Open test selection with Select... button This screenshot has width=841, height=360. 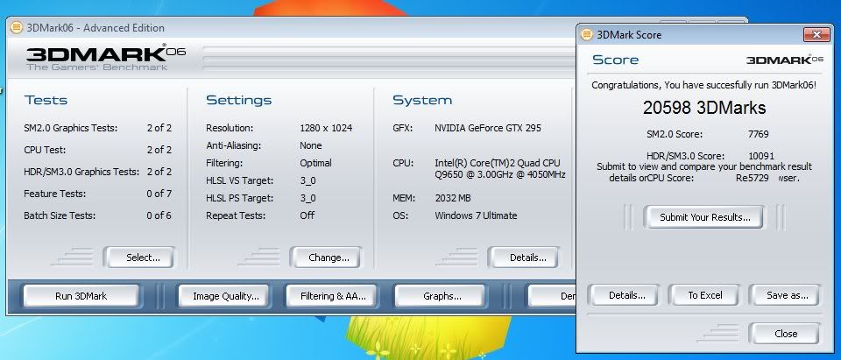click(x=139, y=258)
